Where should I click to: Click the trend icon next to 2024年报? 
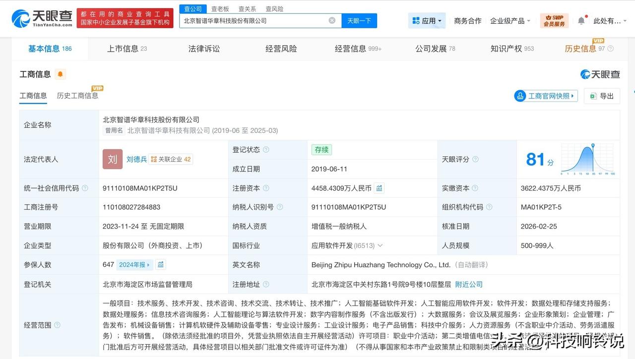161,264
